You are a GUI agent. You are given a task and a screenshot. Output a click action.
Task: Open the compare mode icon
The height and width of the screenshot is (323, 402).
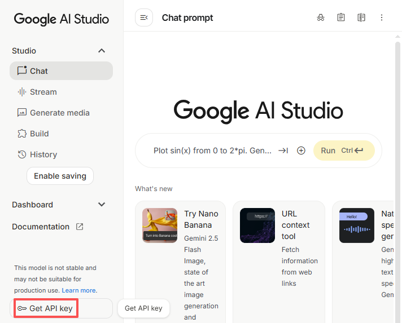pyautogui.click(x=361, y=17)
